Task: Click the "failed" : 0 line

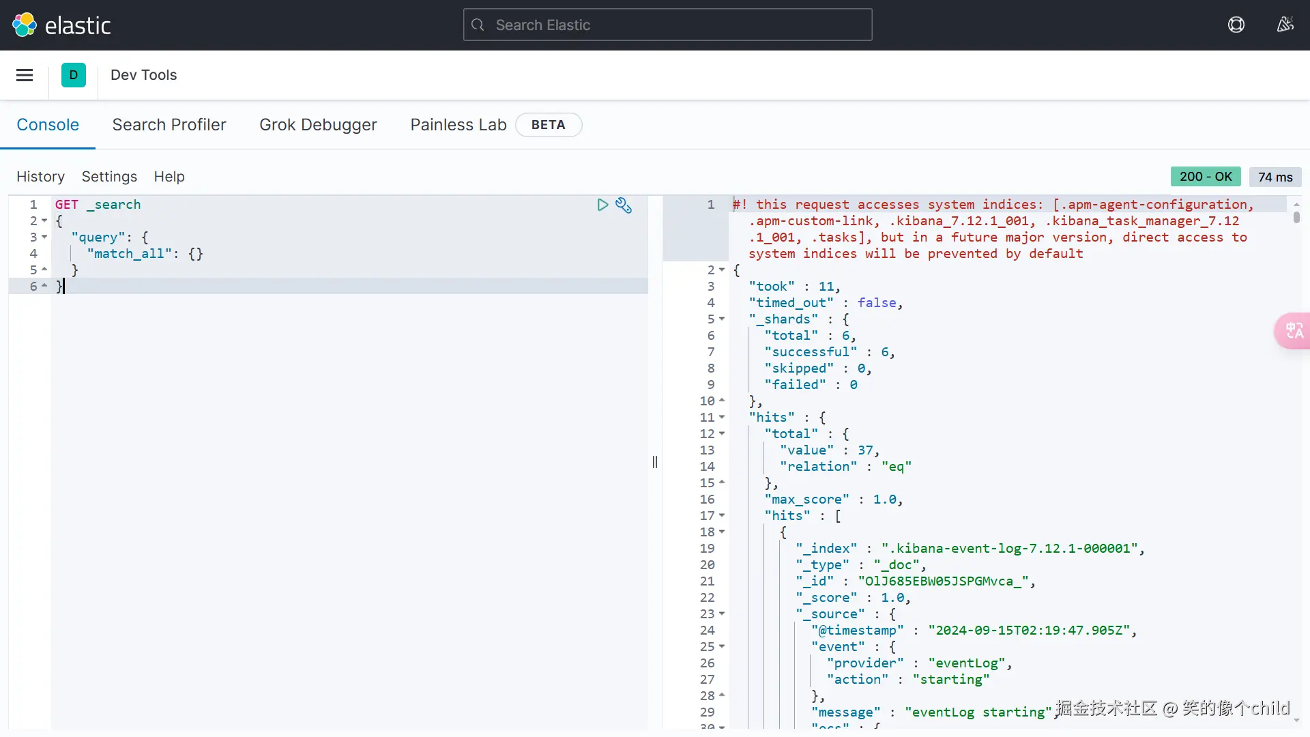Action: click(x=811, y=385)
